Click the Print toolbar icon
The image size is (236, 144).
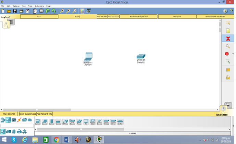pyautogui.click(x=21, y=11)
